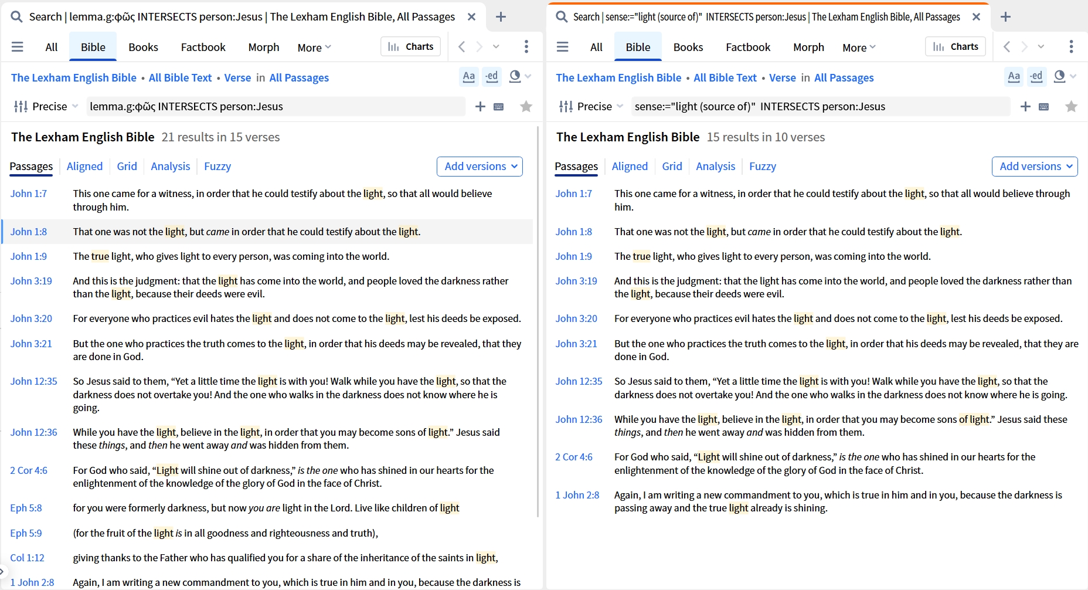
Task: Open 1 John 2:8 reference in right results
Action: point(577,495)
